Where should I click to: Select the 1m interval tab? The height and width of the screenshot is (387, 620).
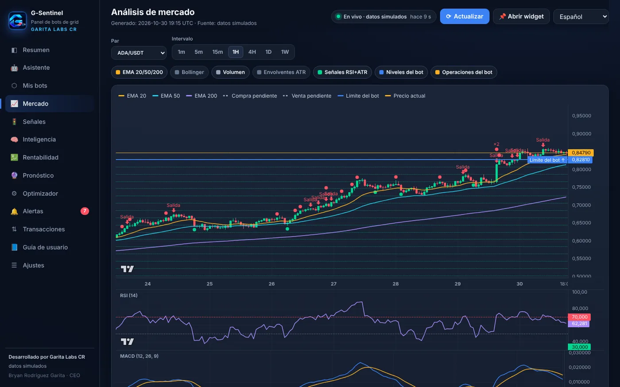[x=182, y=52]
